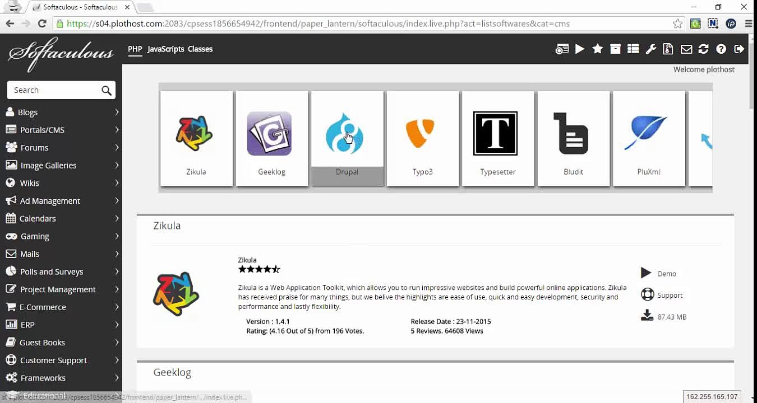
Task: Open backups zip file icon
Action: [x=668, y=49]
